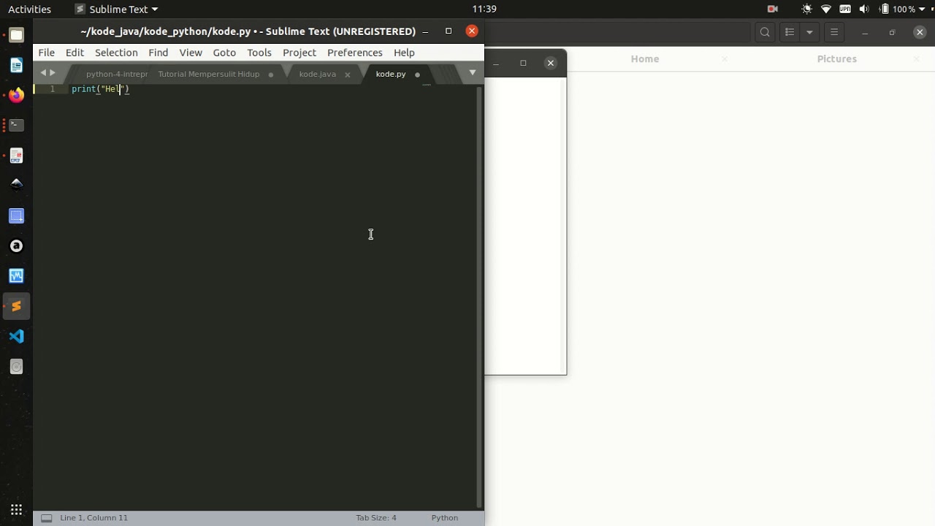Open the Tools menu

pos(259,53)
